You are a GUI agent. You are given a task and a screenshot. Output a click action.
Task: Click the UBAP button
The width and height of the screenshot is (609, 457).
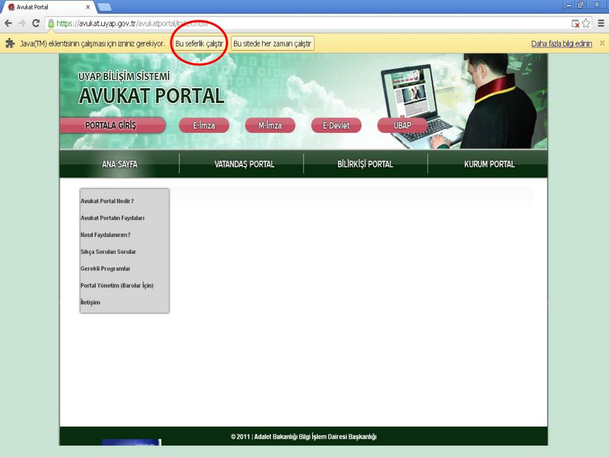[x=402, y=126]
